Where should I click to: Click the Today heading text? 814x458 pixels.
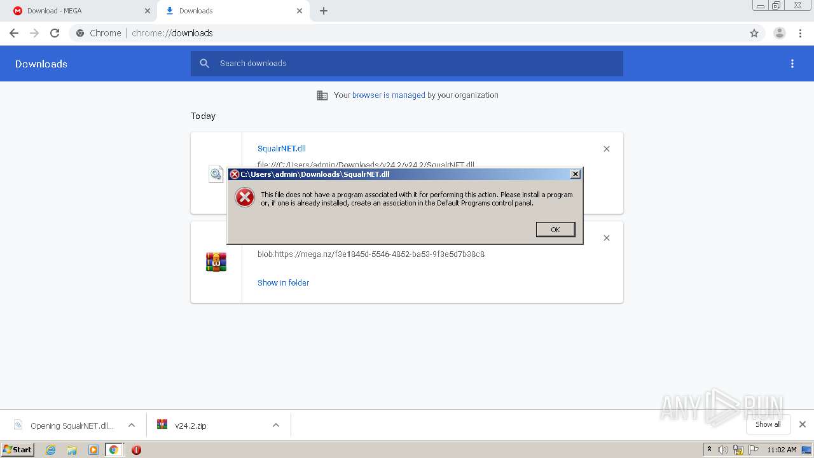click(203, 116)
